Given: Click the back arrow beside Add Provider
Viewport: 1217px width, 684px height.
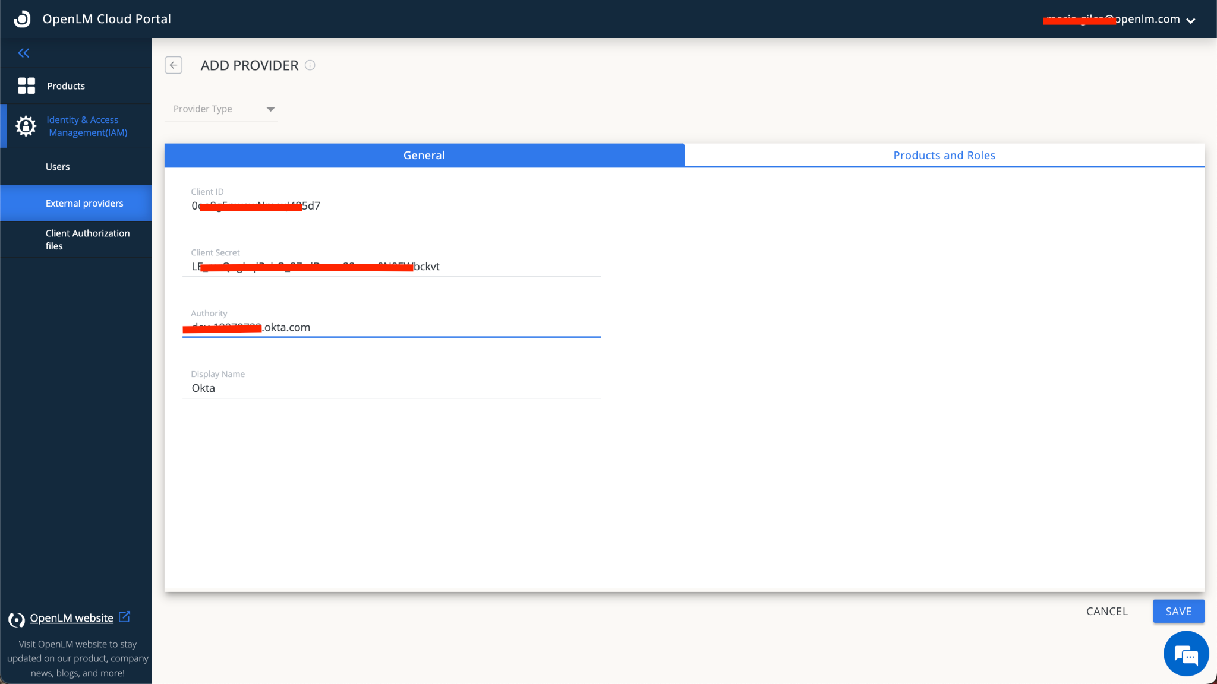Looking at the screenshot, I should point(174,65).
